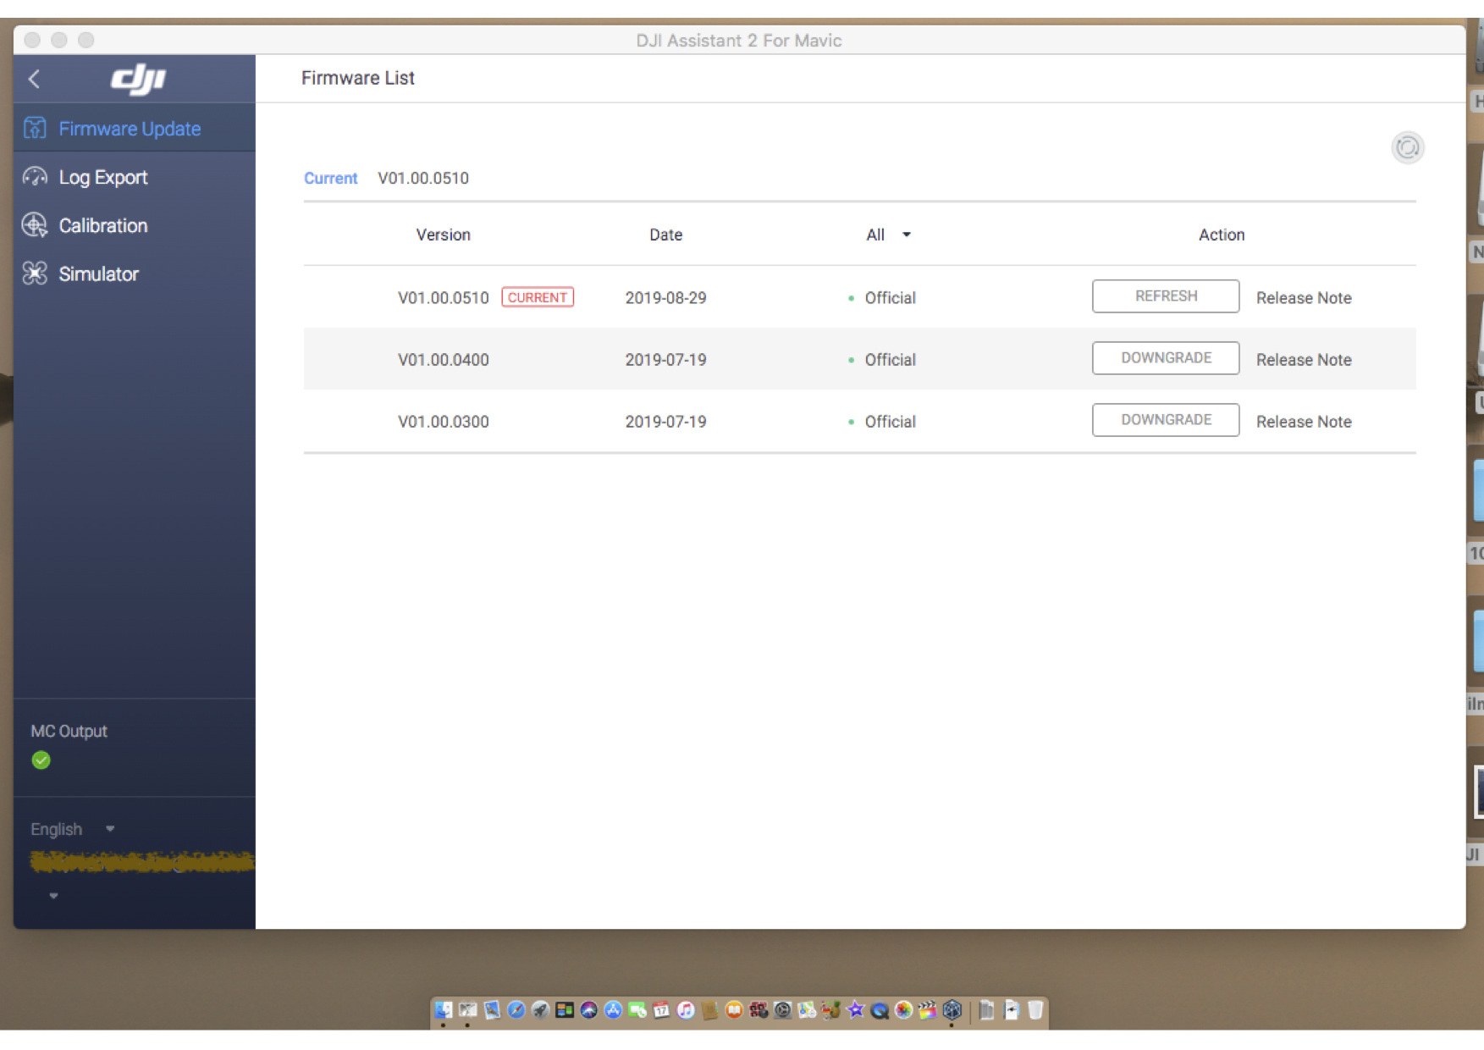
Task: Downgrade to firmware V01.00.0400
Action: [x=1165, y=358]
